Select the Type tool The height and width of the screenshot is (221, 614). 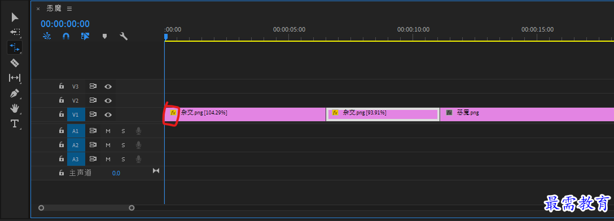[x=15, y=124]
